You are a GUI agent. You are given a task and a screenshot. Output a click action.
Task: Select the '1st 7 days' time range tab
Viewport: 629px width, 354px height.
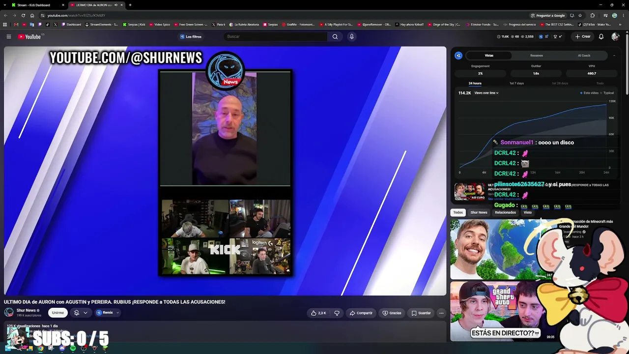pyautogui.click(x=516, y=83)
